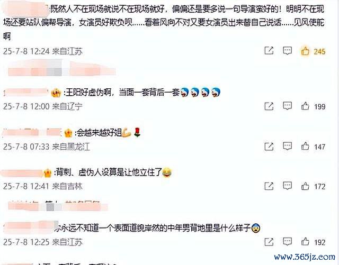Reply to the 07:33 Heilongjiang comment
The width and height of the screenshot is (339, 265).
(287, 146)
